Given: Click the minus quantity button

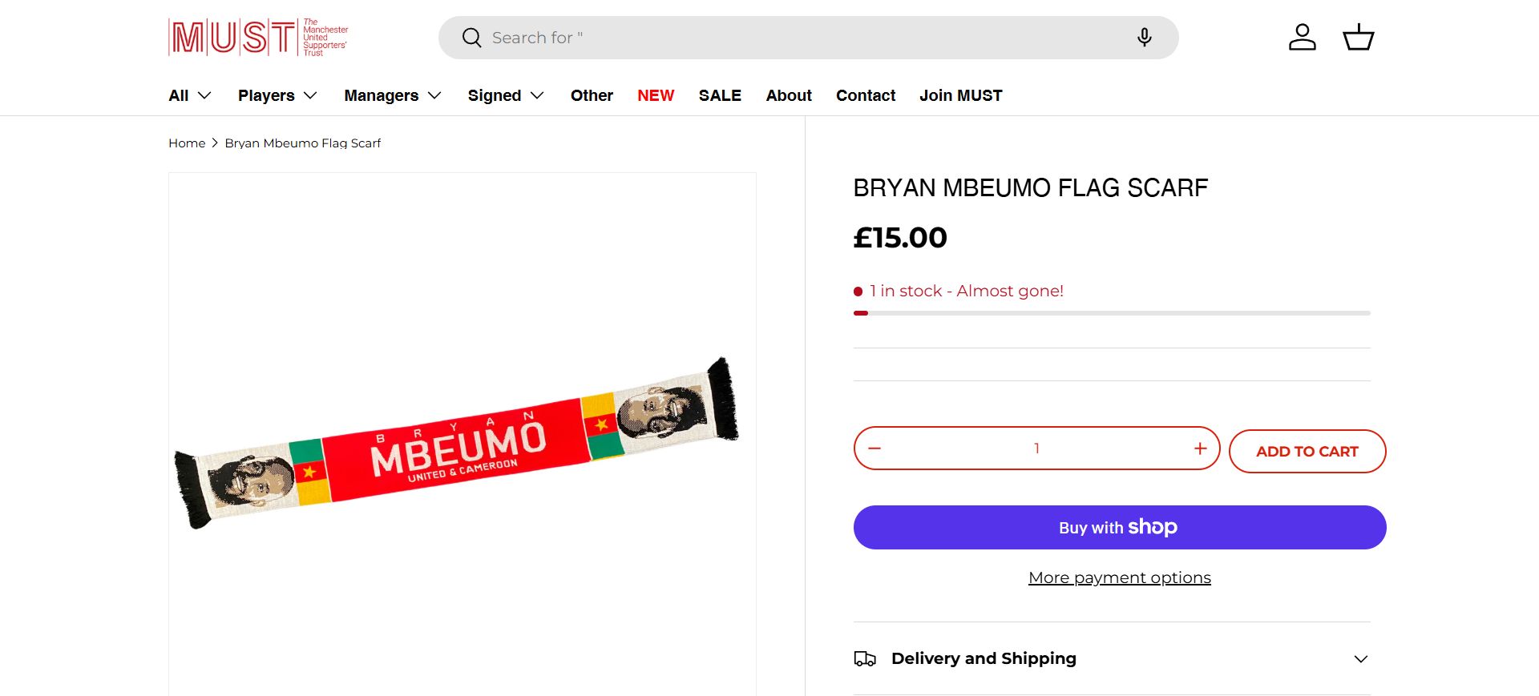Looking at the screenshot, I should point(875,449).
